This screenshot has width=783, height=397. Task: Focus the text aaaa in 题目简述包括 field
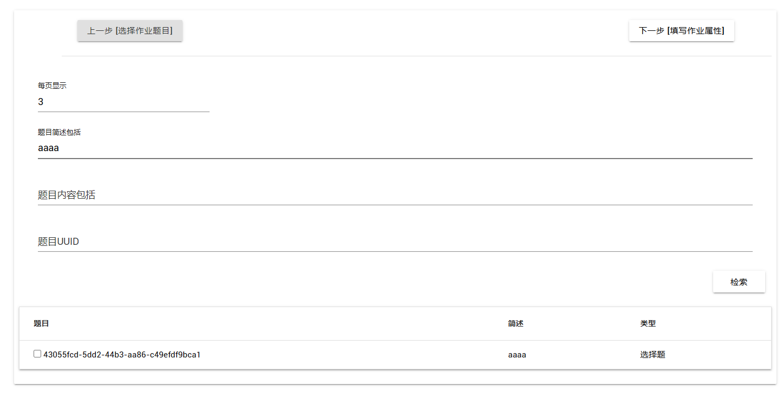(x=48, y=148)
